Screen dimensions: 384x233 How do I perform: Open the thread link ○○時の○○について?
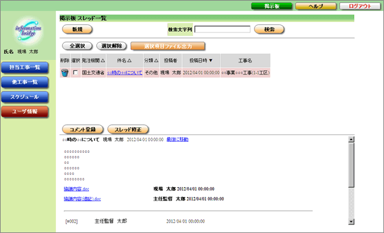click(x=125, y=73)
